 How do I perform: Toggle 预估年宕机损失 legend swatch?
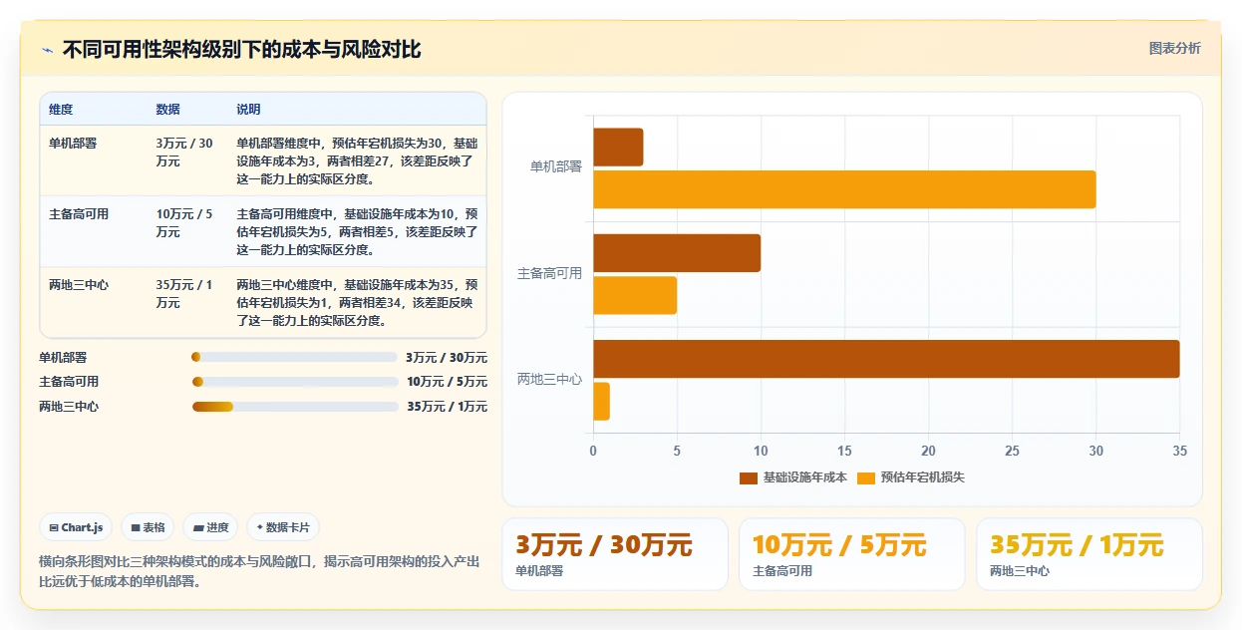(866, 478)
